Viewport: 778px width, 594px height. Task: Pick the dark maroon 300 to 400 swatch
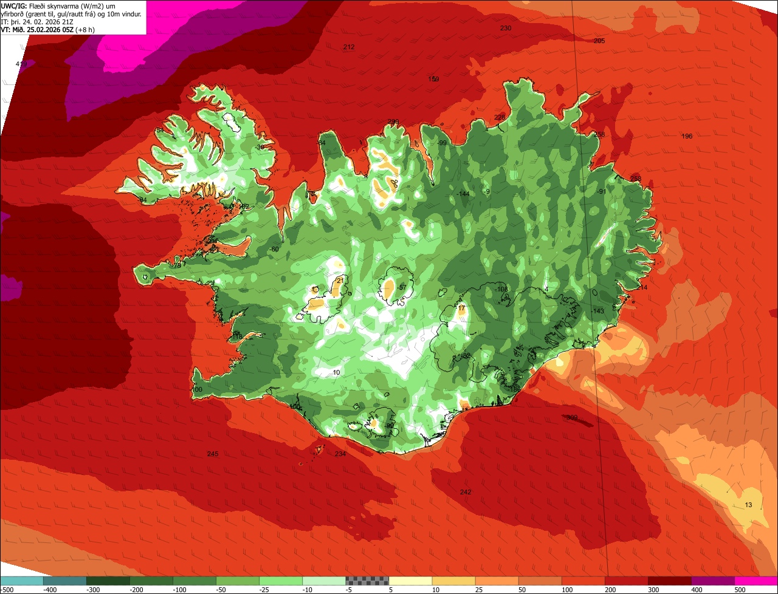(669, 580)
